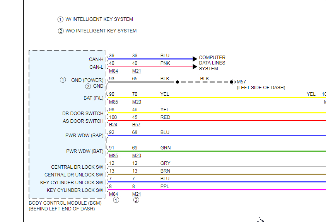This screenshot has height=222, width=326.
Task: Open the M84 connector under pin 40
Action: (x=114, y=71)
